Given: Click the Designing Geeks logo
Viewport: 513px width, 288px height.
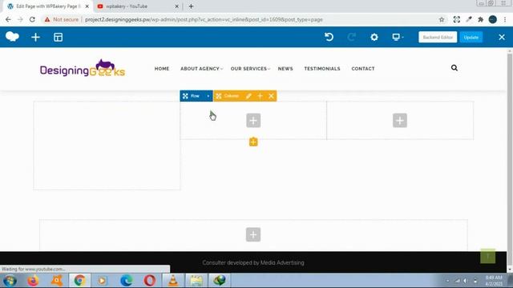Looking at the screenshot, I should click(x=83, y=68).
